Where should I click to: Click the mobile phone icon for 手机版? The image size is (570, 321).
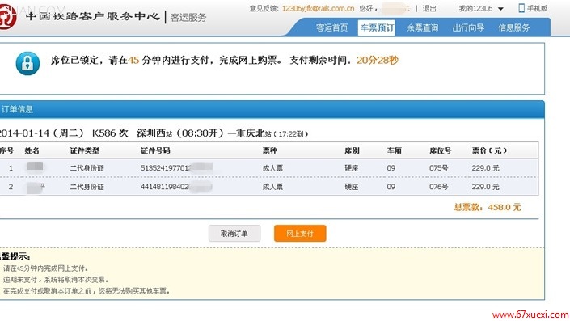tap(521, 8)
